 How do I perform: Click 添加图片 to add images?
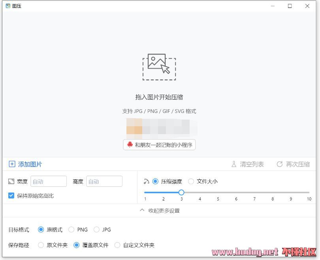(x=30, y=164)
